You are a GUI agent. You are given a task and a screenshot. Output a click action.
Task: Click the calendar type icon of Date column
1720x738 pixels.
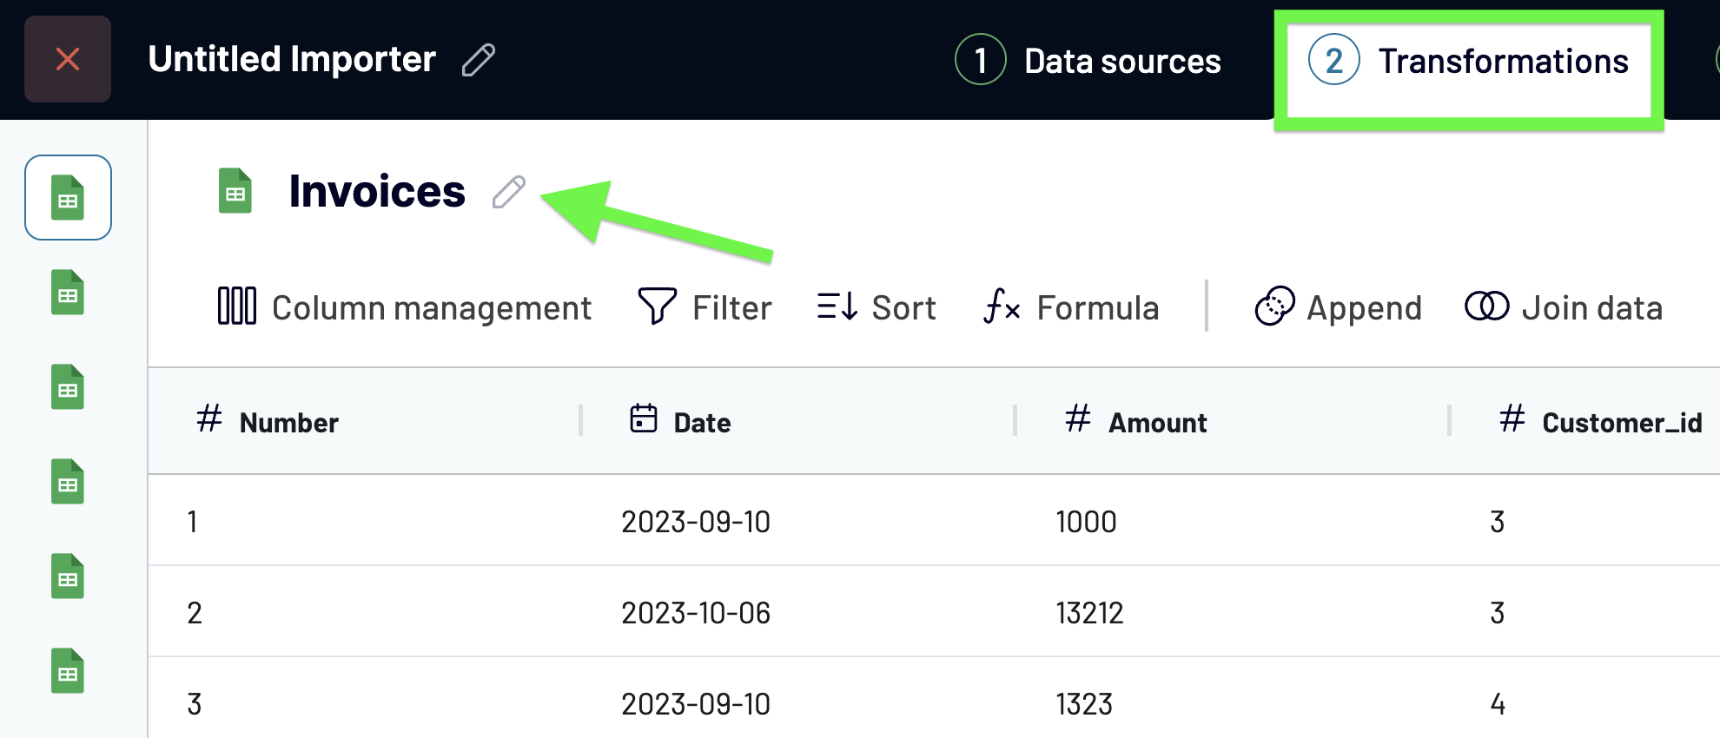pos(643,418)
